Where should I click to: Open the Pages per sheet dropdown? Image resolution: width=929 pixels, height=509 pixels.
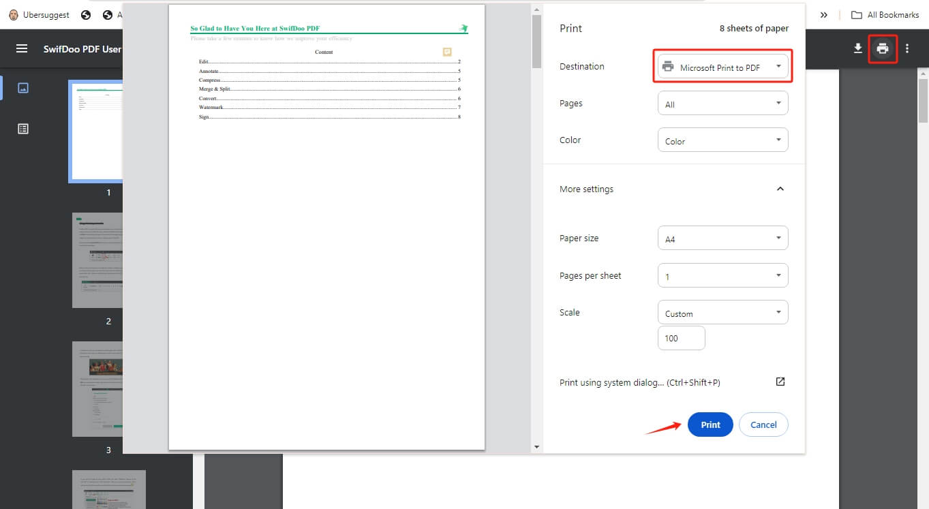tap(723, 276)
